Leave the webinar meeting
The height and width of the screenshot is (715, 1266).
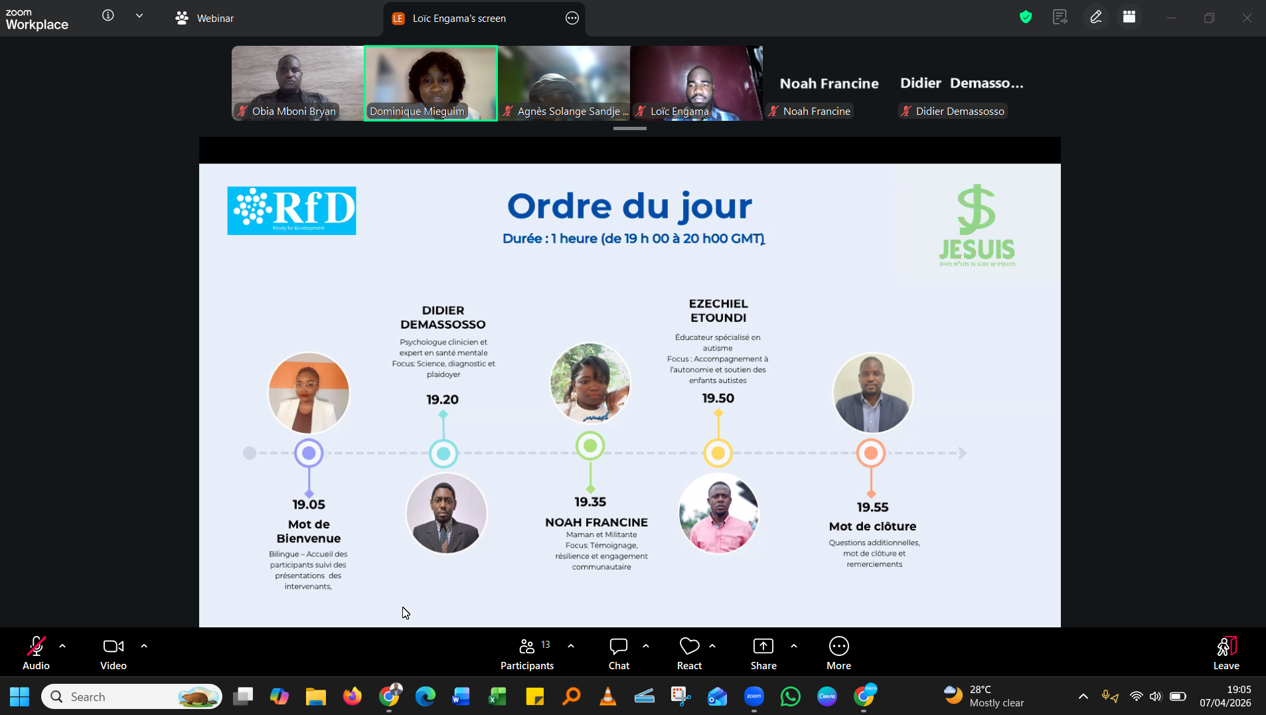(x=1226, y=654)
